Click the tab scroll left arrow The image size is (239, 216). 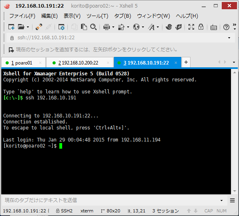click(219, 62)
